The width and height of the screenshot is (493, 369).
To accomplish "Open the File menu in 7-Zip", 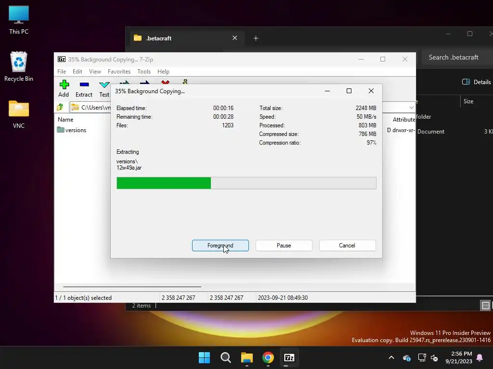I will (x=62, y=72).
